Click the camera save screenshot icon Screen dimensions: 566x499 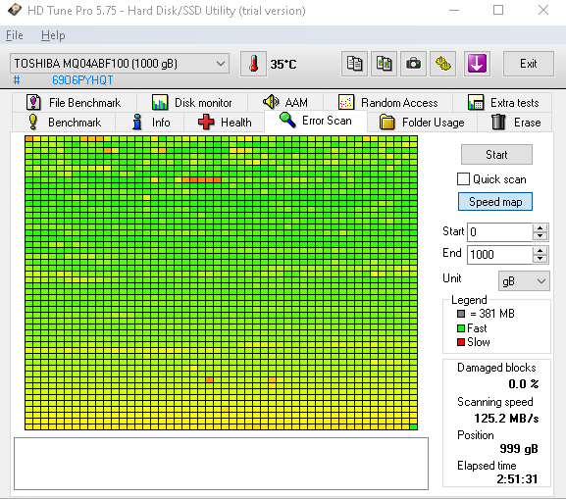[413, 64]
